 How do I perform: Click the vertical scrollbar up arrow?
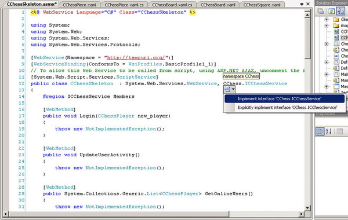307,15
